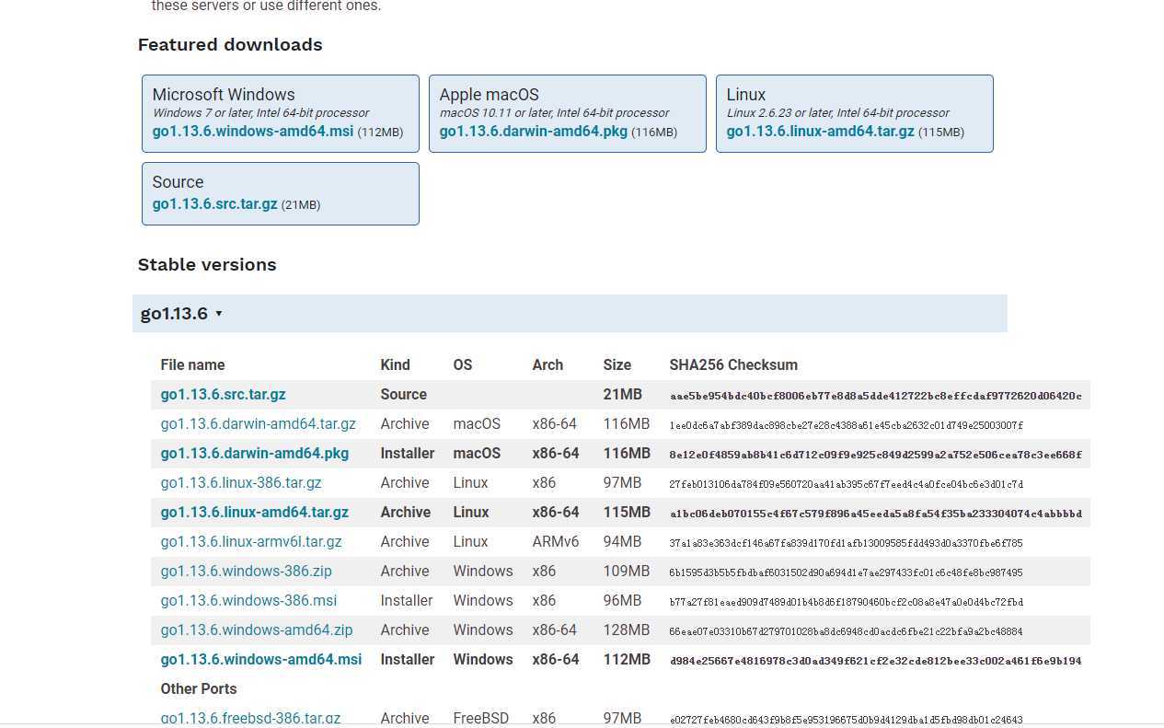This screenshot has height=728, width=1164.
Task: Open the go1.13.6.windows-amd64.zip file link
Action: 257,630
